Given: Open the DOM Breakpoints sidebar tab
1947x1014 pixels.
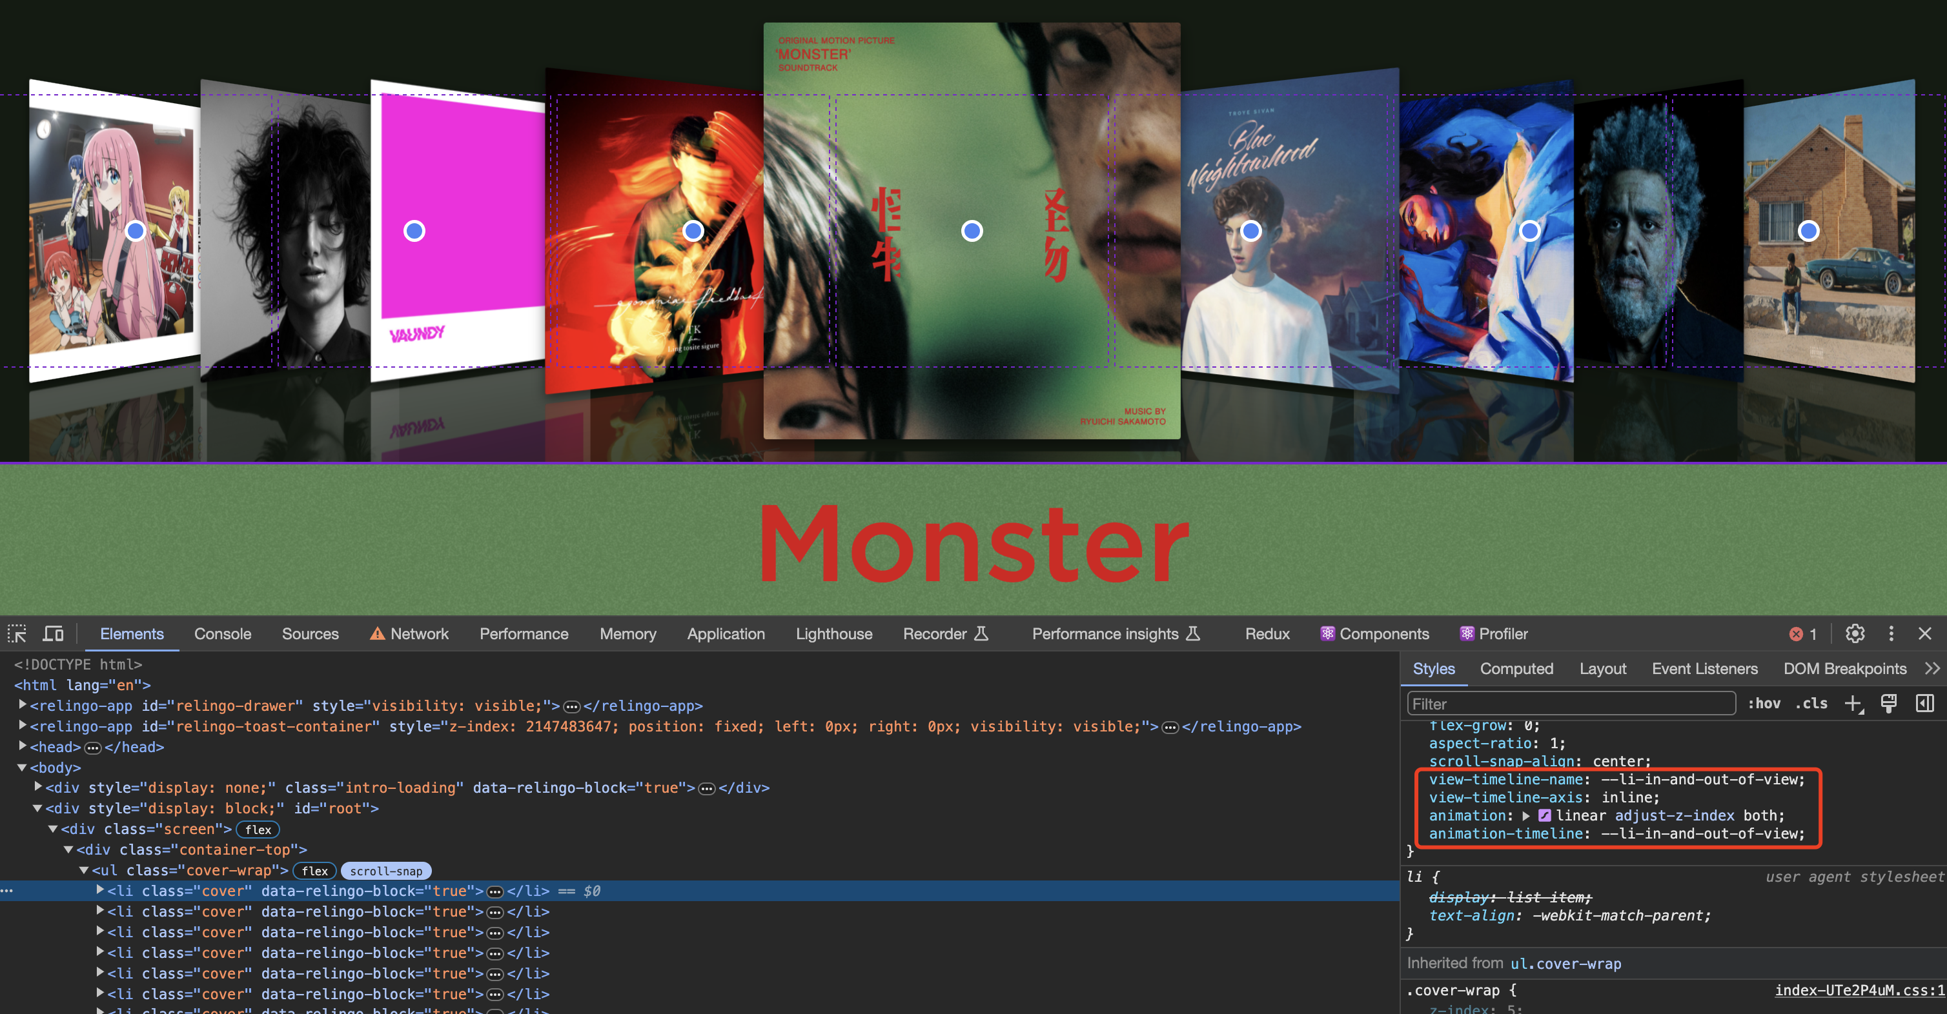Looking at the screenshot, I should [x=1844, y=668].
